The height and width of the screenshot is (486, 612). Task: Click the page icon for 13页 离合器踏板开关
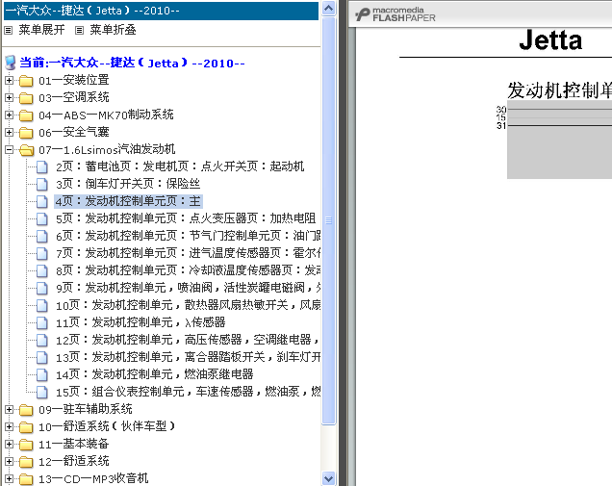tap(42, 357)
